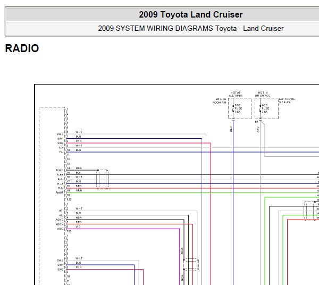
Task: Click pin number 13 on the top connector
Action: point(68,164)
